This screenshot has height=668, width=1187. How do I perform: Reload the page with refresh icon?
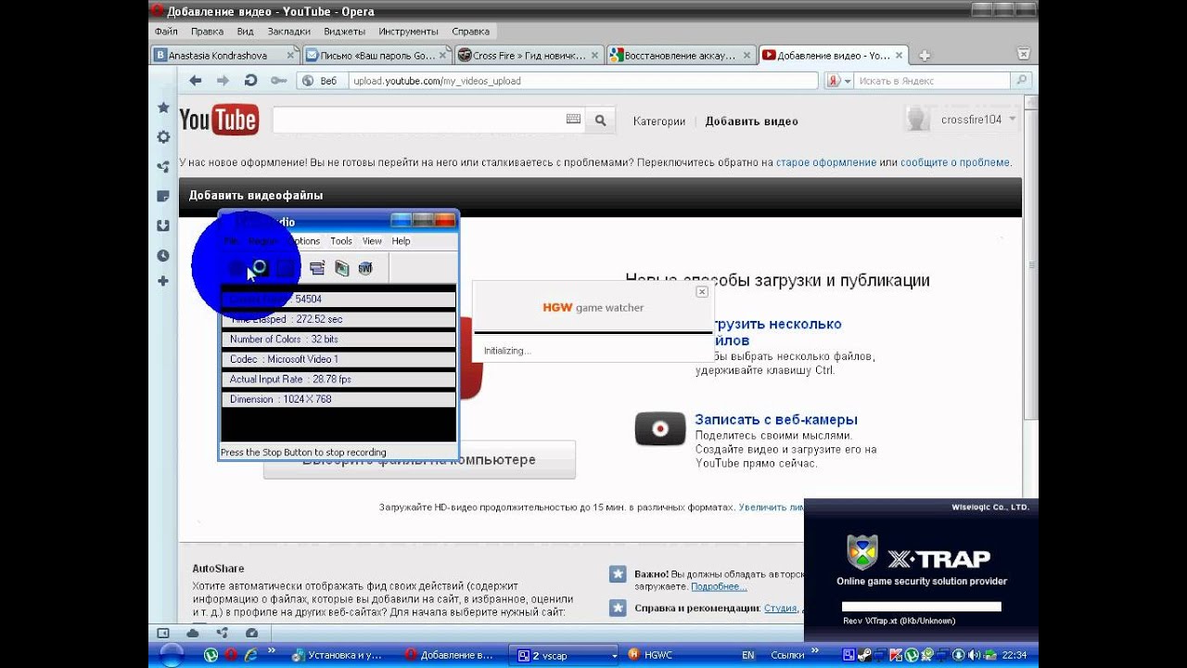coord(250,81)
